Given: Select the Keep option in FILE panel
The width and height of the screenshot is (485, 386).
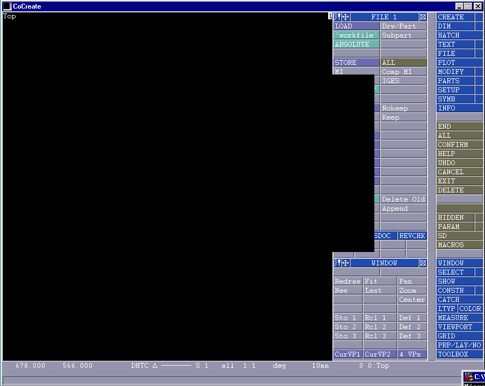Looking at the screenshot, I should (403, 117).
